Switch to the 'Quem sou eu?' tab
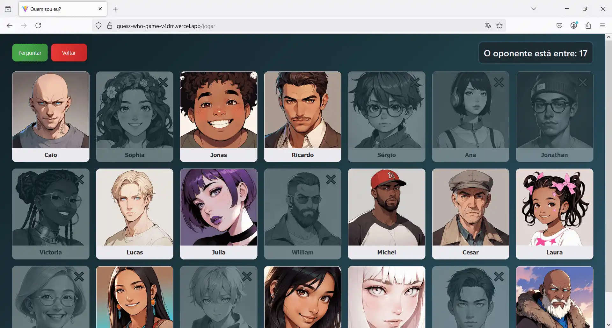This screenshot has width=612, height=328. (63, 9)
